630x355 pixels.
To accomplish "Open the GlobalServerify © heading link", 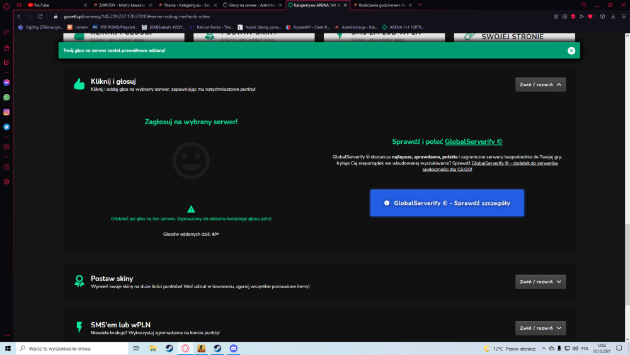I will [473, 141].
